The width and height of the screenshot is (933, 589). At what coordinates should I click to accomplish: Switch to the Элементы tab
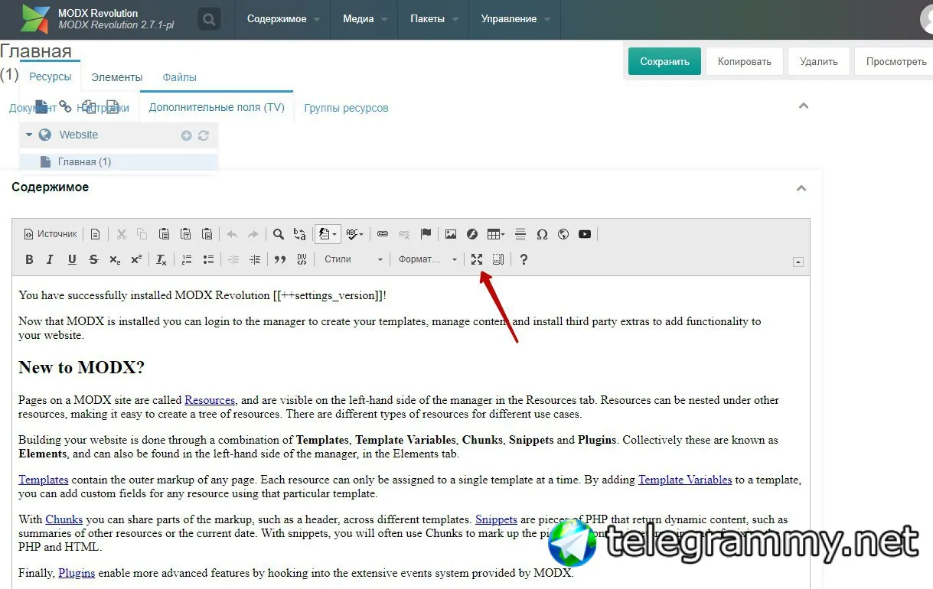tap(117, 77)
